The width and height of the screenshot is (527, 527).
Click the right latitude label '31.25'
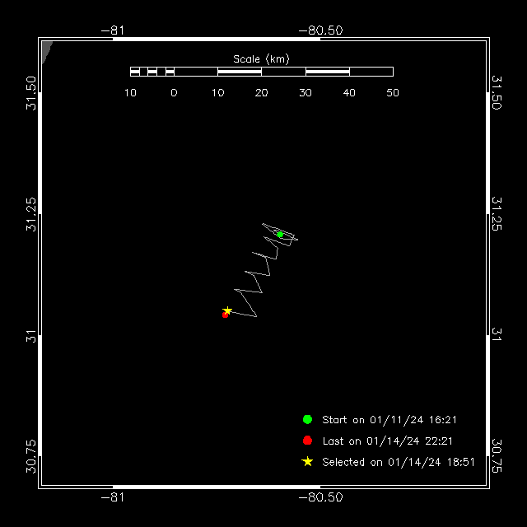497,214
